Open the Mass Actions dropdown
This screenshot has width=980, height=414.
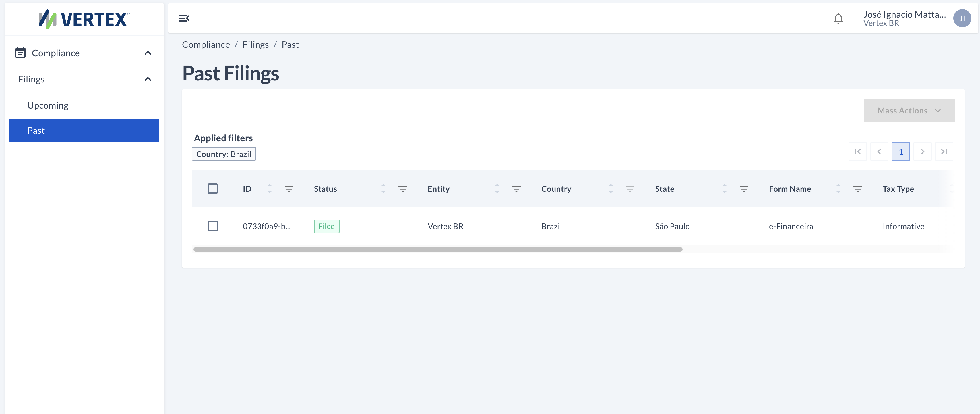[x=909, y=111]
